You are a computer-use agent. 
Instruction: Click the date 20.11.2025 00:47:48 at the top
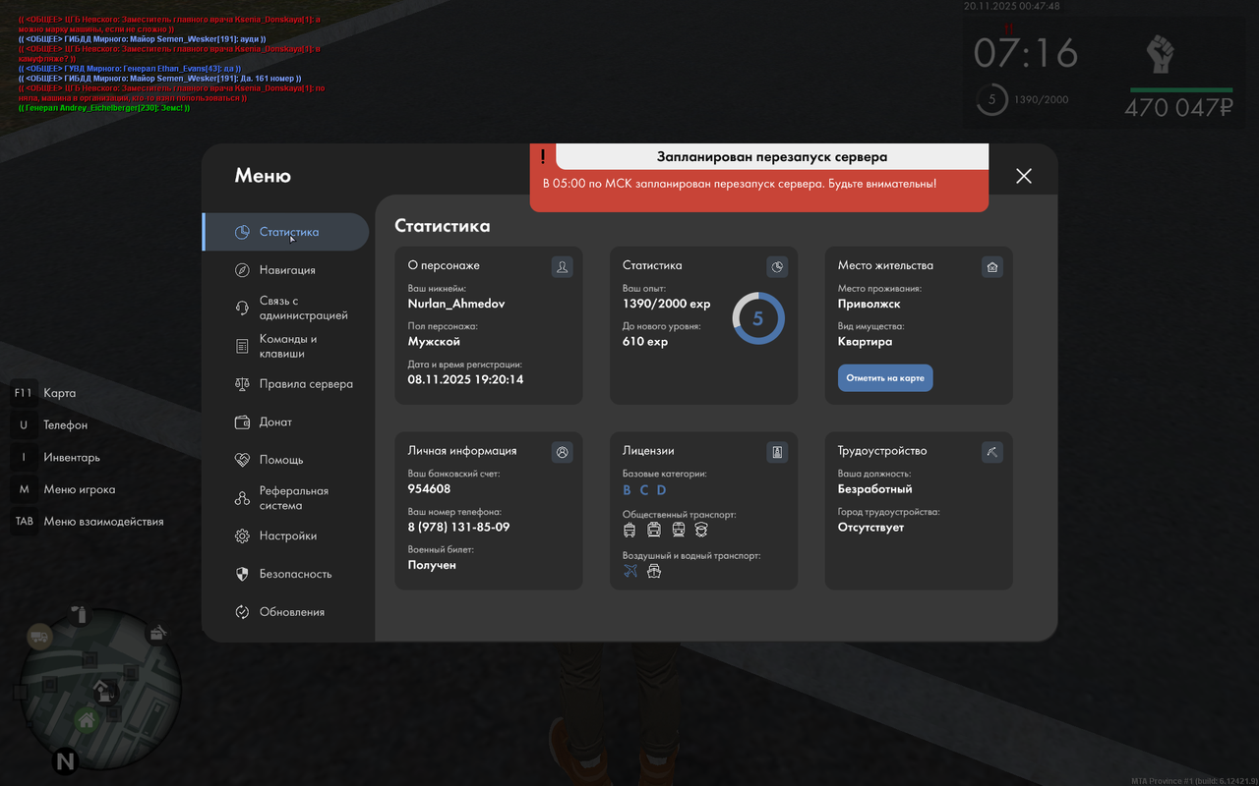[1012, 6]
